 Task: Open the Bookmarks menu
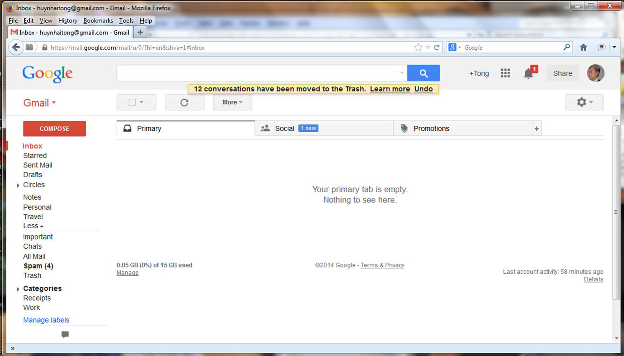[x=98, y=21]
